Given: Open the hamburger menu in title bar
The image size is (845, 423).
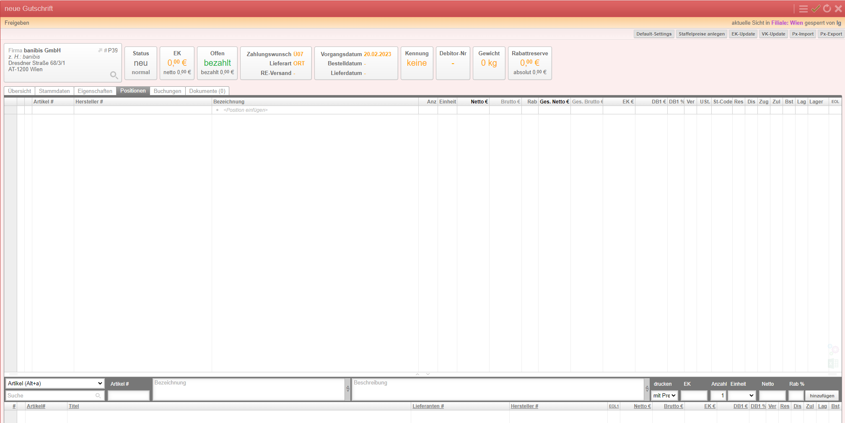Looking at the screenshot, I should pyautogui.click(x=803, y=9).
